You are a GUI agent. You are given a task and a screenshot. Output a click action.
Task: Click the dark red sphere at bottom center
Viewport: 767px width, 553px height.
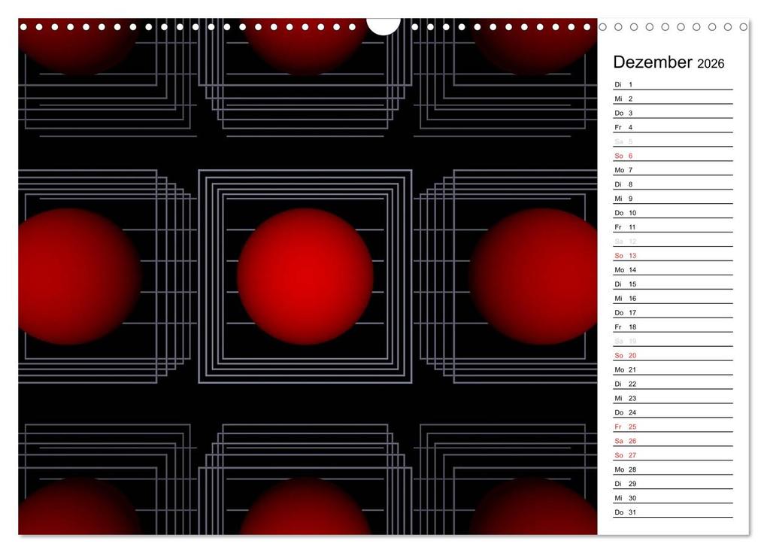point(305,506)
